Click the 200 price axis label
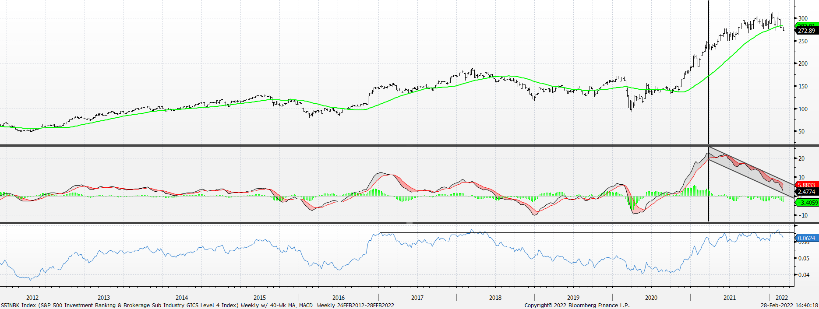This screenshot has height=309, width=819. tap(803, 63)
